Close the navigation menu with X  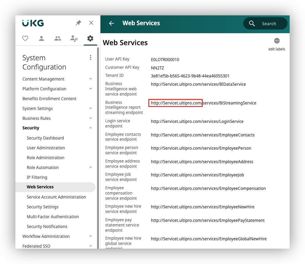91,23
